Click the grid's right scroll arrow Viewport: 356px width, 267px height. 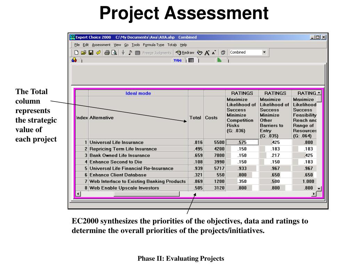(314, 194)
